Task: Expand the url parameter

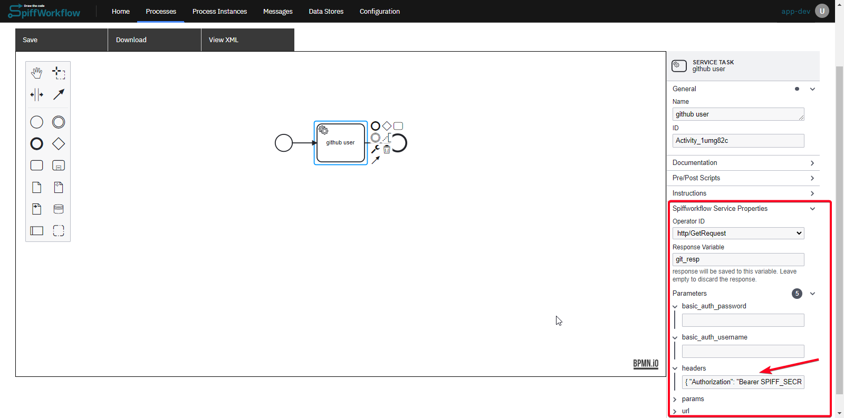Action: (675, 411)
